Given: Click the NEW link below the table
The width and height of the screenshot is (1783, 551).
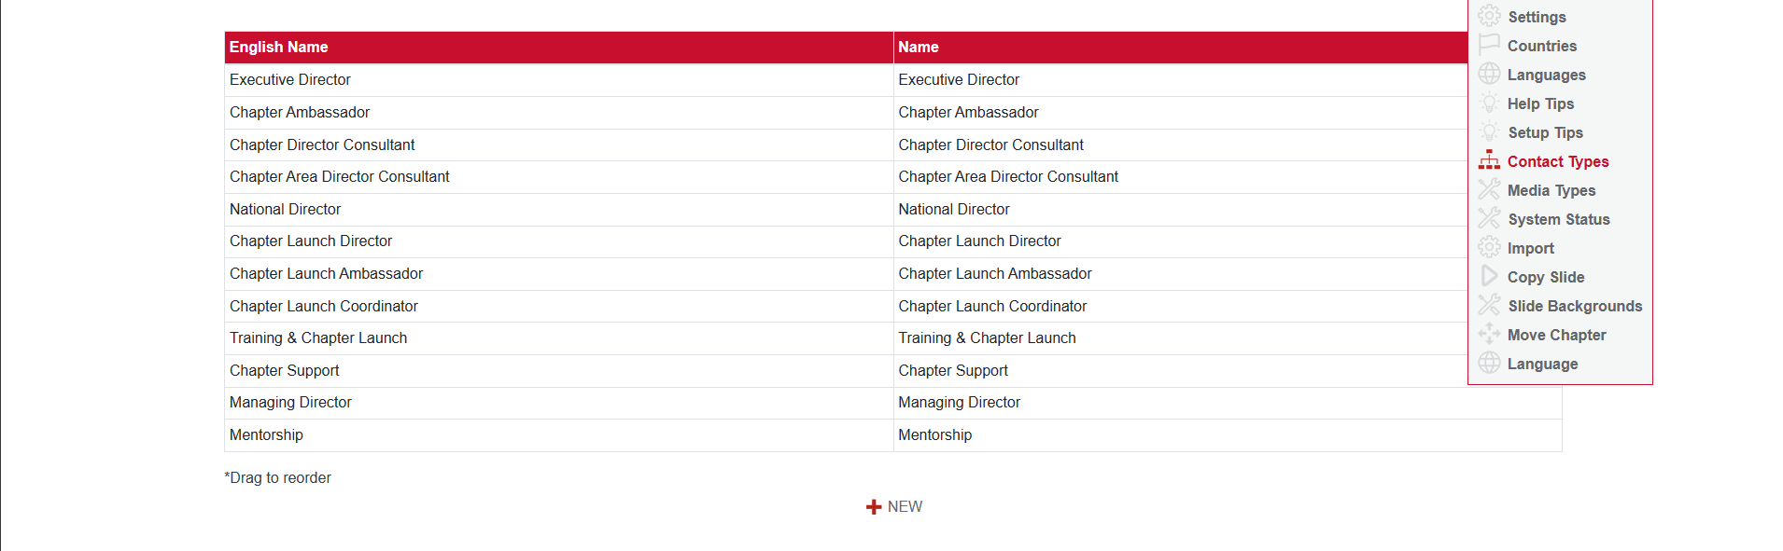Looking at the screenshot, I should (x=905, y=507).
